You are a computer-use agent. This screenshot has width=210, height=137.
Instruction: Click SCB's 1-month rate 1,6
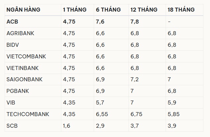coord(67,126)
